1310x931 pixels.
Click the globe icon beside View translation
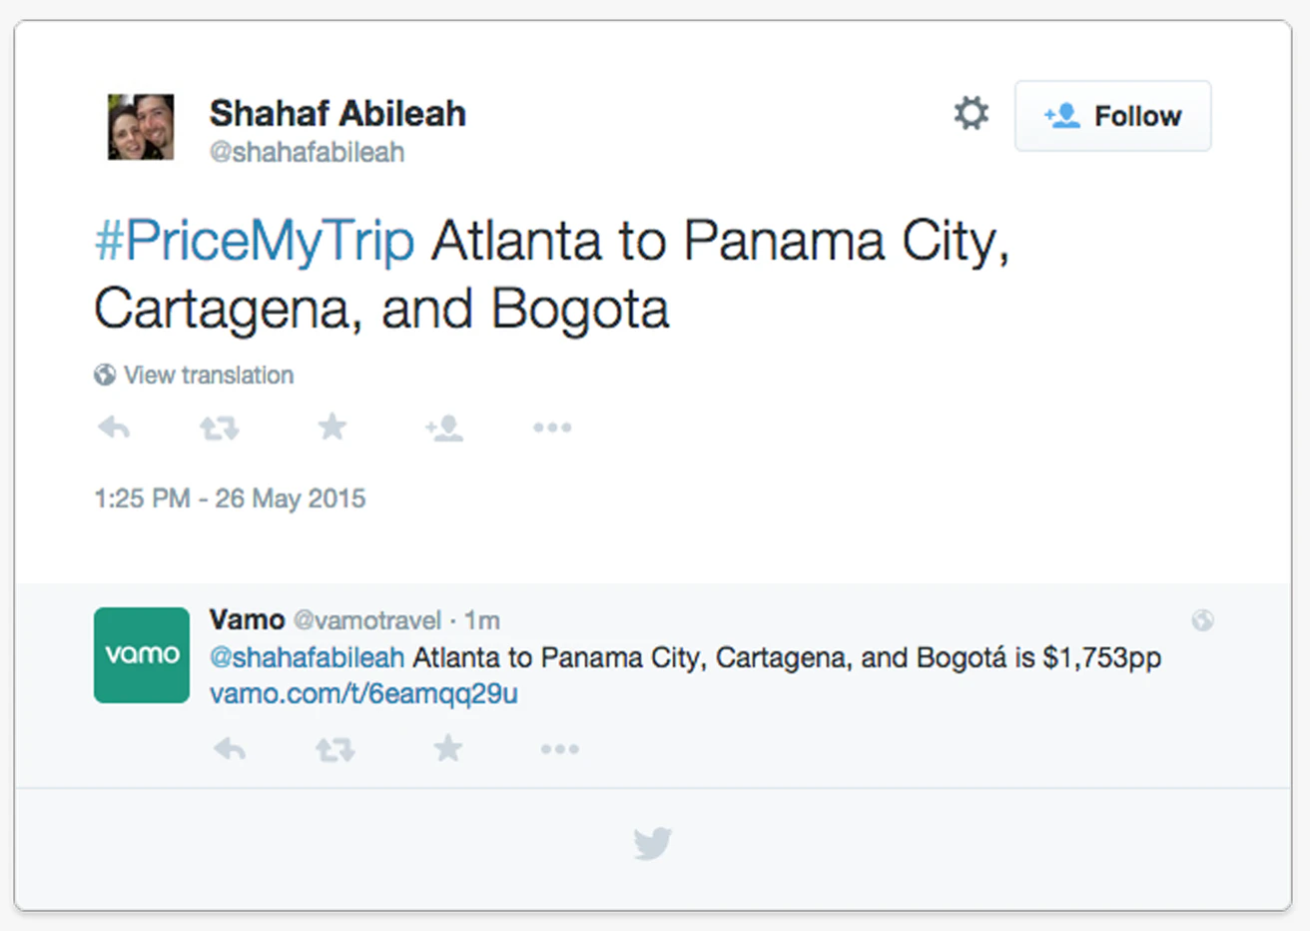(x=105, y=376)
